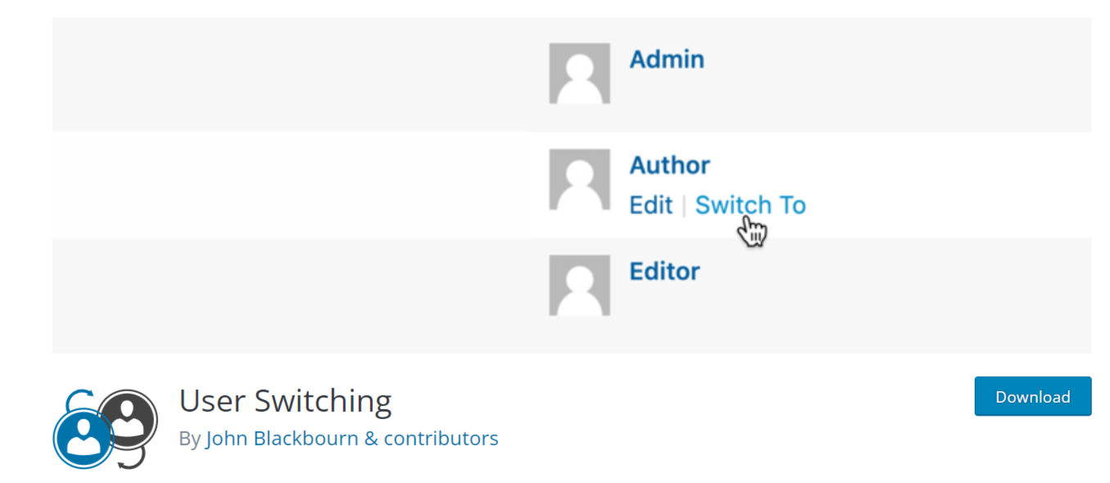The image size is (1110, 483).
Task: Open the Author username link
Action: coord(669,165)
